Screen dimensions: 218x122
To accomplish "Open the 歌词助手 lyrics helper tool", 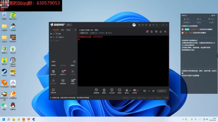I will [x=53, y=72].
